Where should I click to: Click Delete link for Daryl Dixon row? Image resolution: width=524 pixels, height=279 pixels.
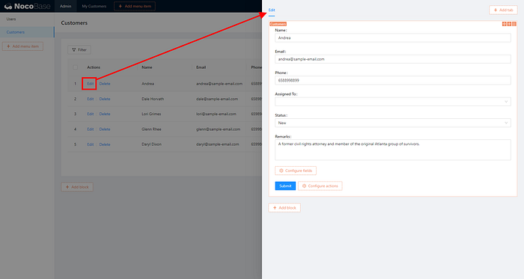click(105, 144)
